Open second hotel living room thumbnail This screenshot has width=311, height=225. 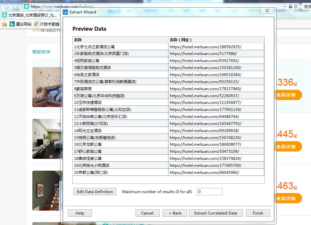[x=46, y=139]
